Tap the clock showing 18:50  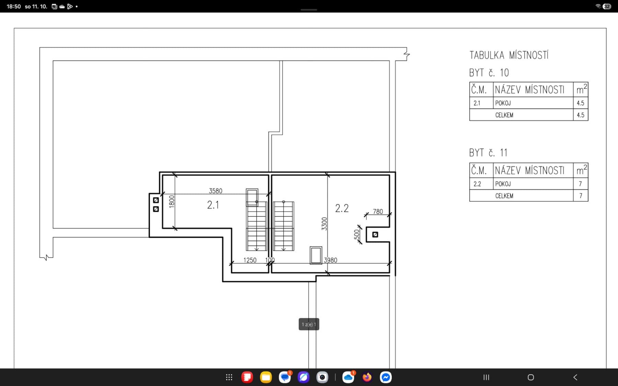pyautogui.click(x=13, y=5)
